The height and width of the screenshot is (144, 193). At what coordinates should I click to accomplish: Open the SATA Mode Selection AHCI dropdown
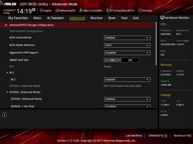pyautogui.click(x=127, y=45)
